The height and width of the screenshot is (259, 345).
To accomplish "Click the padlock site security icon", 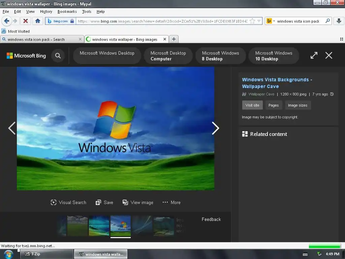I will tap(72, 21).
